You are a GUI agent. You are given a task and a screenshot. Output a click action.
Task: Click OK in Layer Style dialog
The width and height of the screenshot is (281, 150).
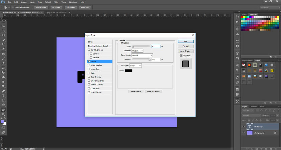tap(186, 41)
